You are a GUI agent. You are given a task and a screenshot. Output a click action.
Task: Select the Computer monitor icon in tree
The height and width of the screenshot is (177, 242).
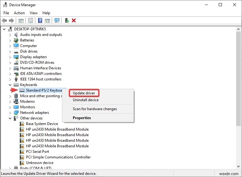16,46
